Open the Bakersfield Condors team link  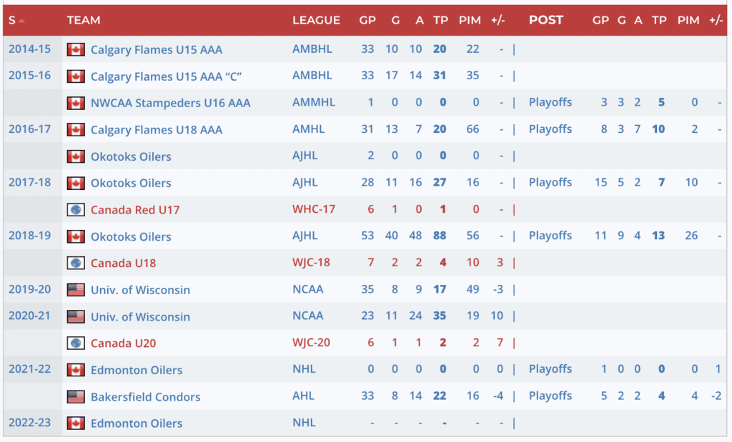pos(145,397)
